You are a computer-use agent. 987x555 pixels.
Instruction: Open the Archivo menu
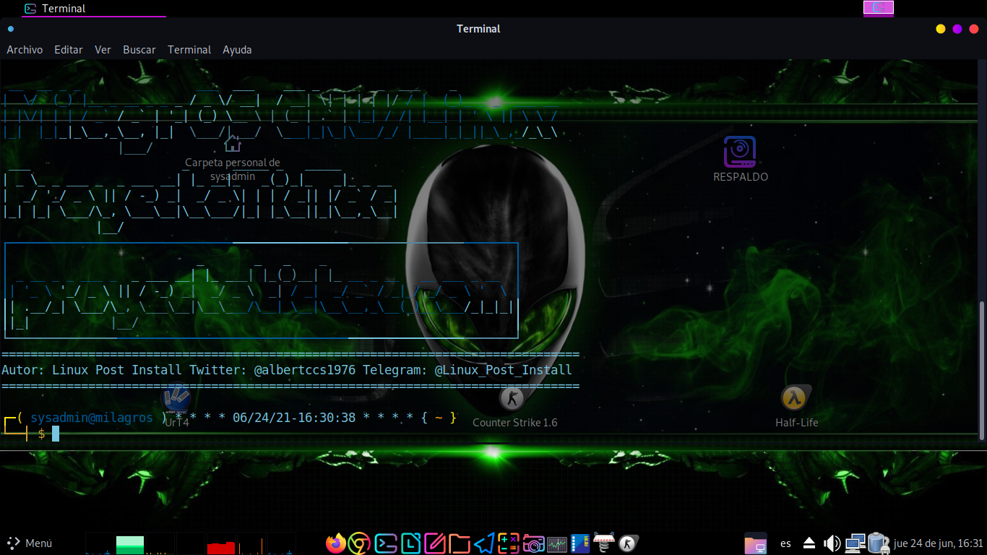pos(25,50)
